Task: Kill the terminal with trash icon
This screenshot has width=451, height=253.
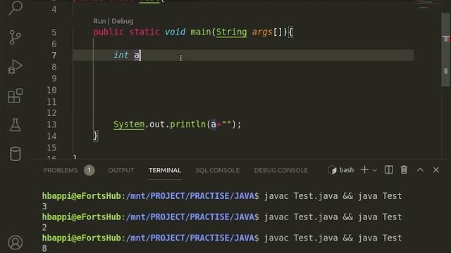Action: (404, 170)
